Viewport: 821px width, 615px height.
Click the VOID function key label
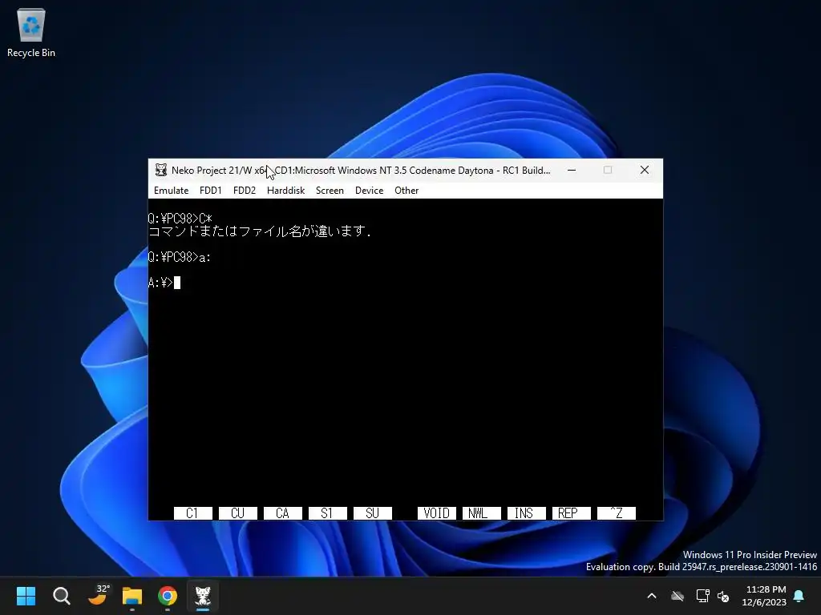(x=437, y=513)
